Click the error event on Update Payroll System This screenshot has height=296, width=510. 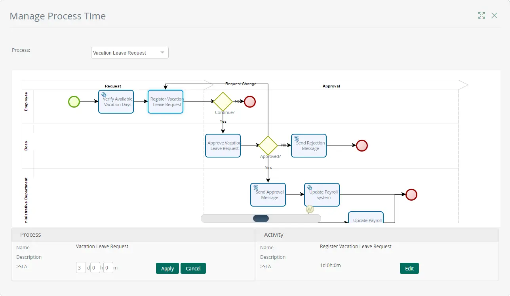click(x=310, y=209)
